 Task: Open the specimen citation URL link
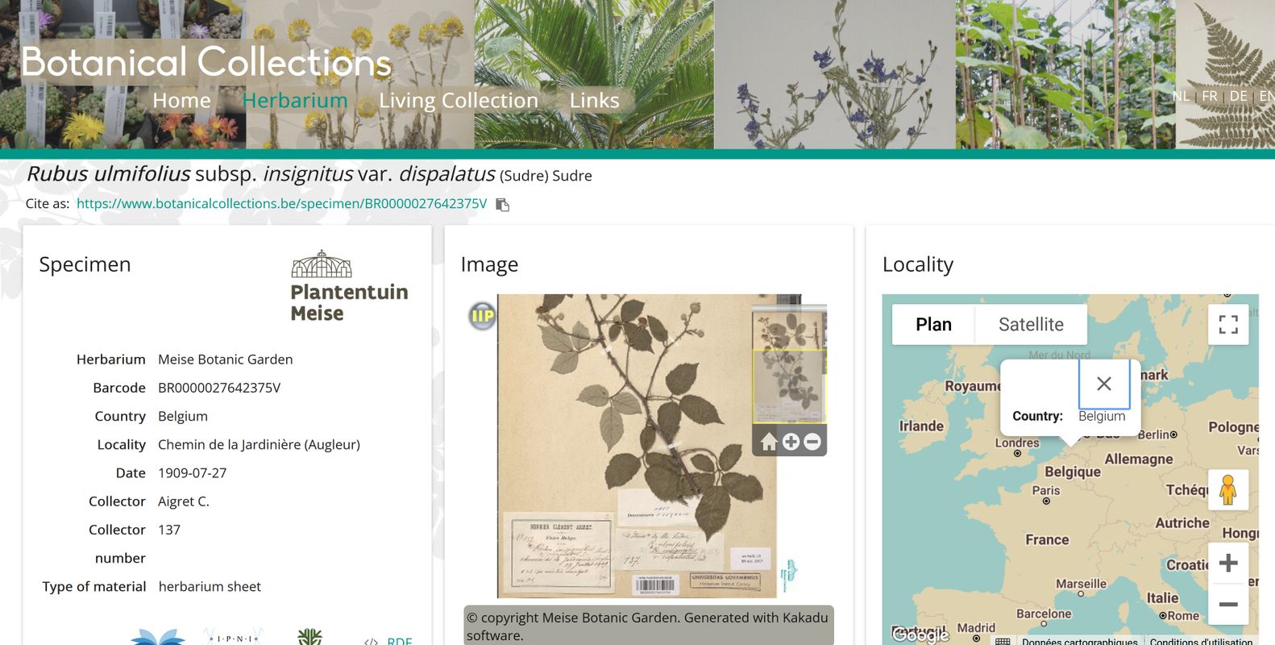pos(281,204)
